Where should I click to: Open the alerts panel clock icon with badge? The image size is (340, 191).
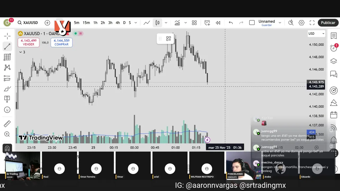pyautogui.click(x=334, y=48)
